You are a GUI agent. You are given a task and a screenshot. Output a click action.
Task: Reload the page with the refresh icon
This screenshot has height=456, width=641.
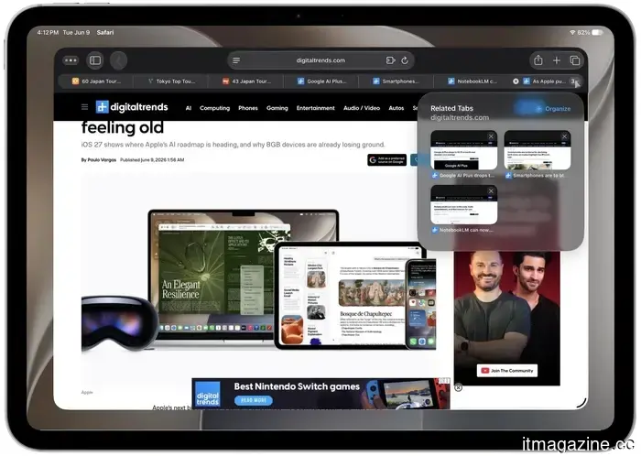pos(405,60)
